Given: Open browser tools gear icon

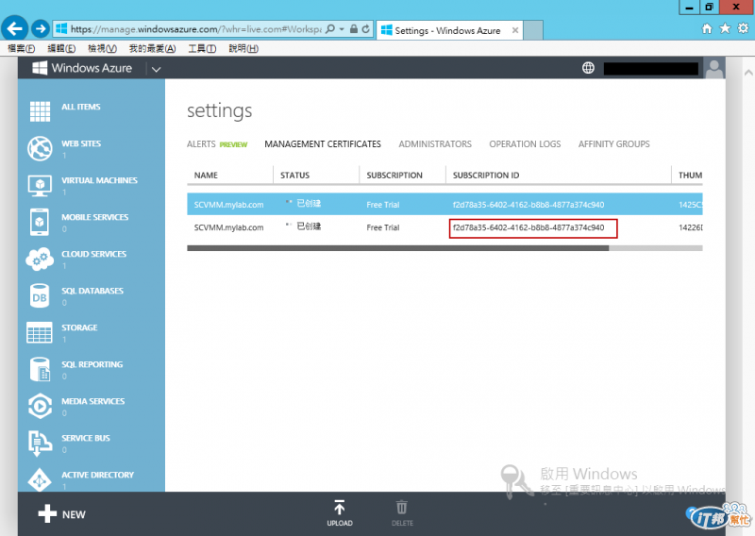Looking at the screenshot, I should click(x=743, y=29).
